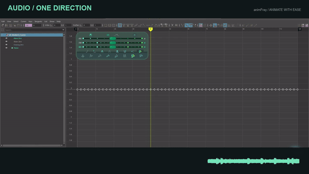Image resolution: width=309 pixels, height=174 pixels.
Task: Open the View menu
Action: [x=9, y=22]
